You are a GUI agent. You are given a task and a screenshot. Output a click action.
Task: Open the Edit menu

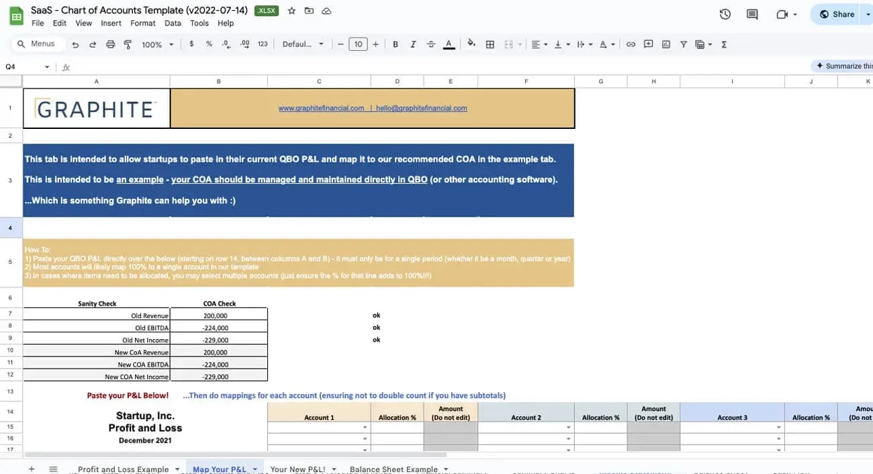(60, 23)
